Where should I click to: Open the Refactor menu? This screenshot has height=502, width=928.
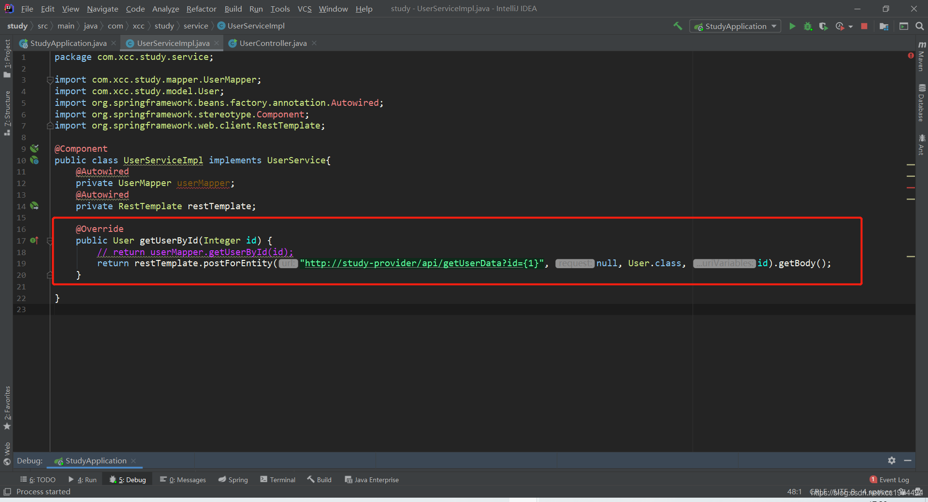point(201,9)
